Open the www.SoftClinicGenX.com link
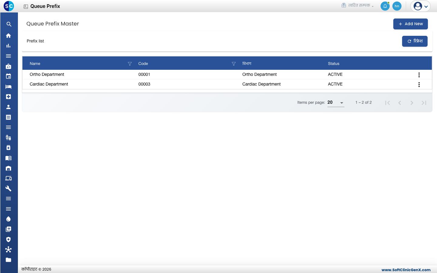This screenshot has height=273, width=437. point(406,270)
